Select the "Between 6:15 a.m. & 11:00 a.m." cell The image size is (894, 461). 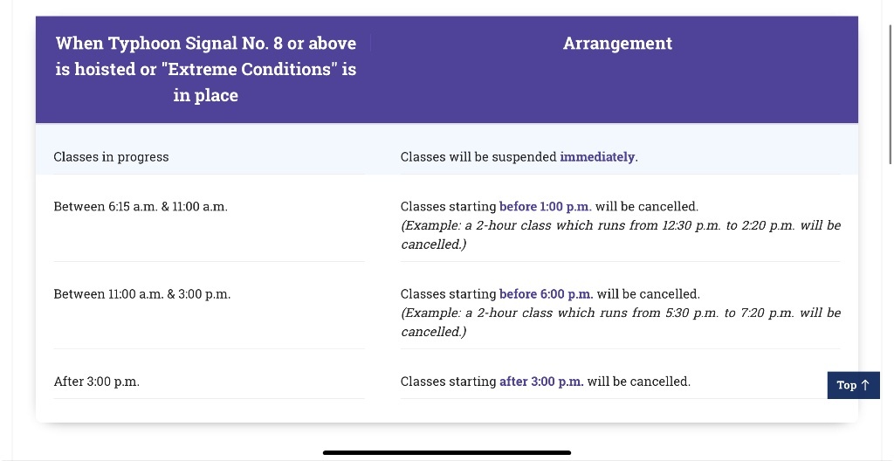(141, 207)
